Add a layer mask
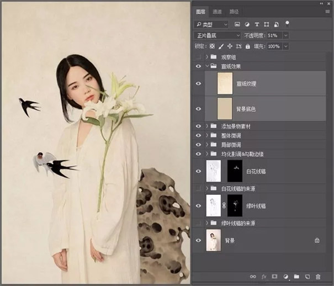 [274, 277]
